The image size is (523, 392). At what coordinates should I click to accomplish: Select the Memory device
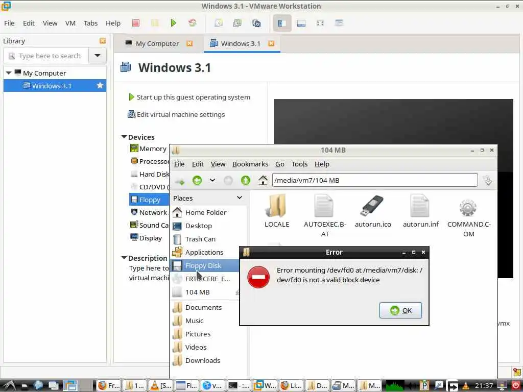pos(149,149)
